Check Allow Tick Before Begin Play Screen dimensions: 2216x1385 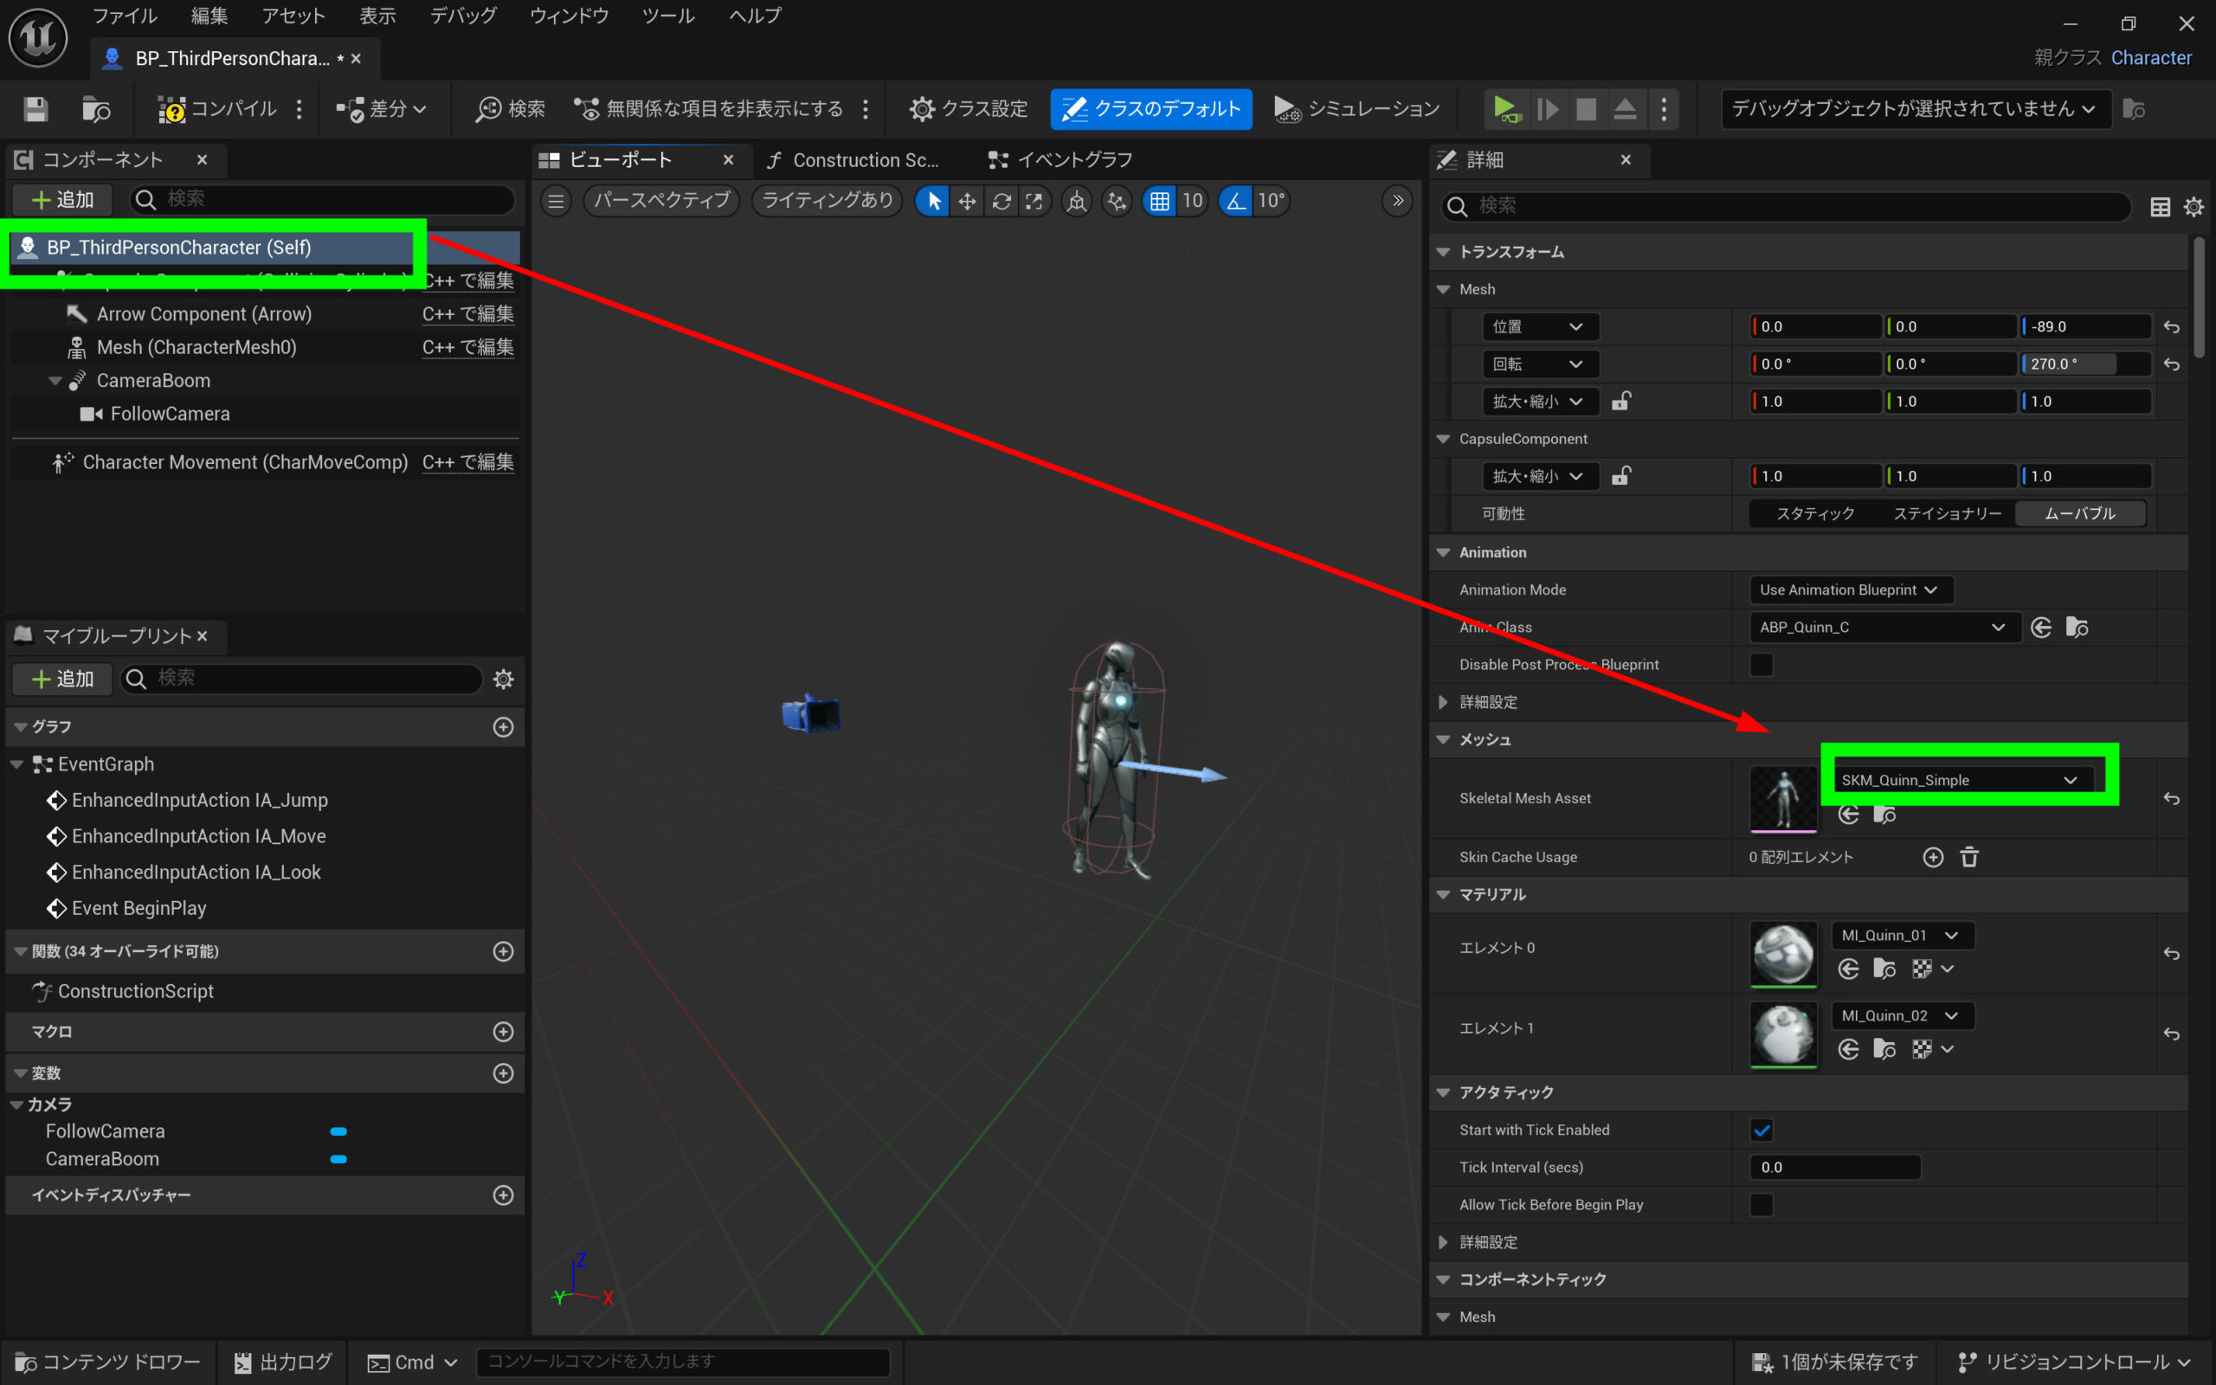coord(1761,1205)
